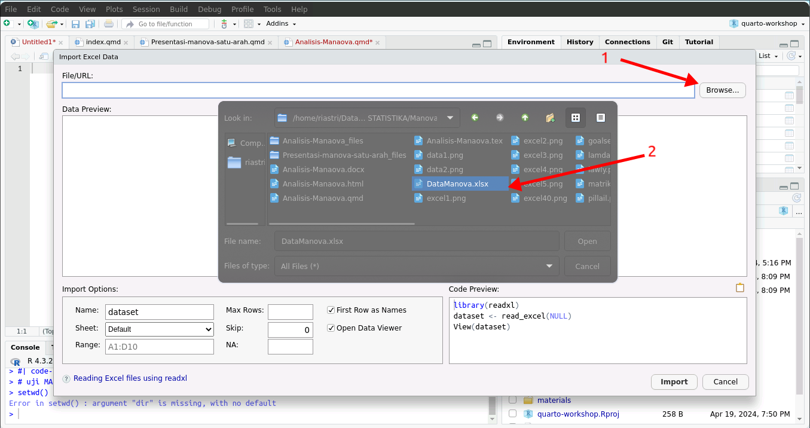Screen dimensions: 810x428
Task: Switch to the Analisis-Manaova.qmd tab
Action: point(334,42)
